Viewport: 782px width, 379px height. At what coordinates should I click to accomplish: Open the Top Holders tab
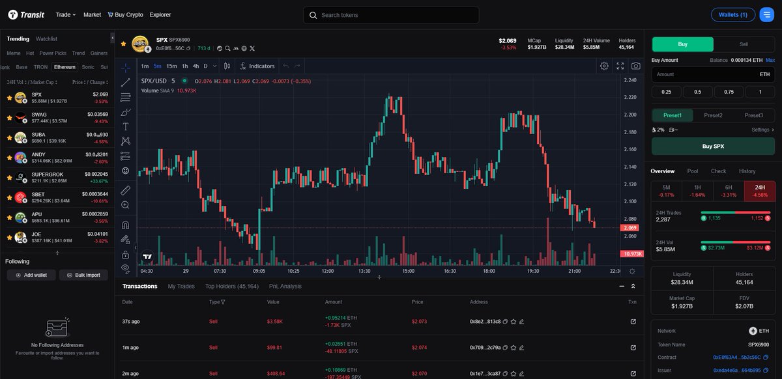231,287
